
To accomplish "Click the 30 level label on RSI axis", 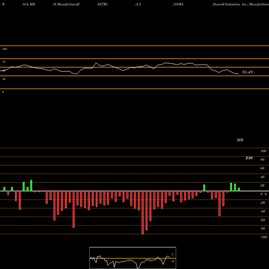I will (4, 79).
